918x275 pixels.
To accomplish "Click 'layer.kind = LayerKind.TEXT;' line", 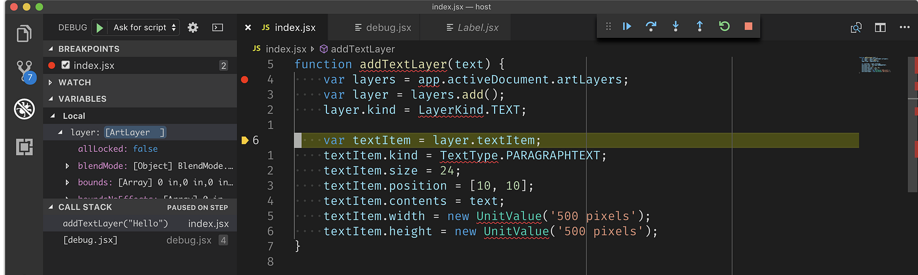I will pyautogui.click(x=425, y=110).
